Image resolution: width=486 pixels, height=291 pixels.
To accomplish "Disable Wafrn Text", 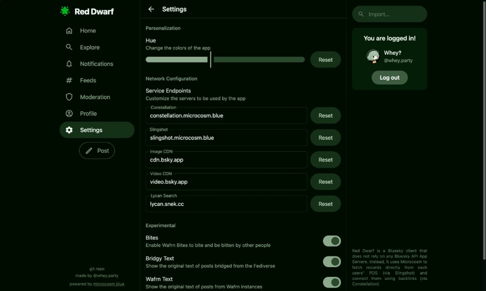I will pyautogui.click(x=332, y=282).
